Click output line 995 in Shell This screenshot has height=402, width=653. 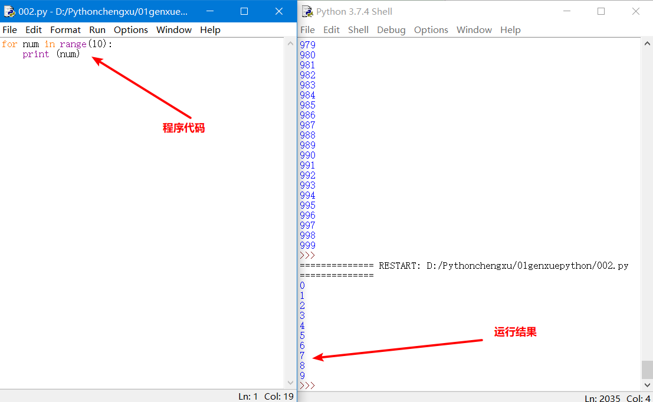tap(308, 206)
